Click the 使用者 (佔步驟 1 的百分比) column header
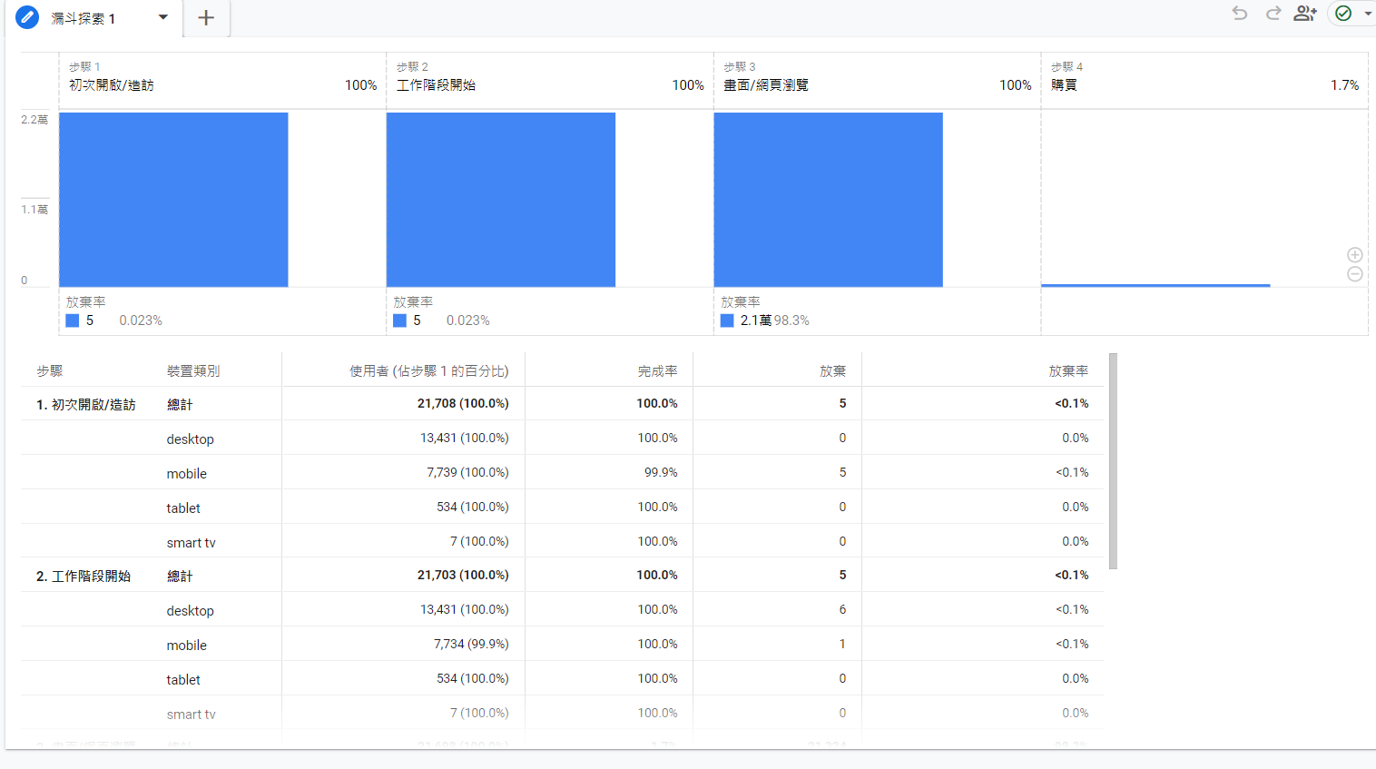 429,370
